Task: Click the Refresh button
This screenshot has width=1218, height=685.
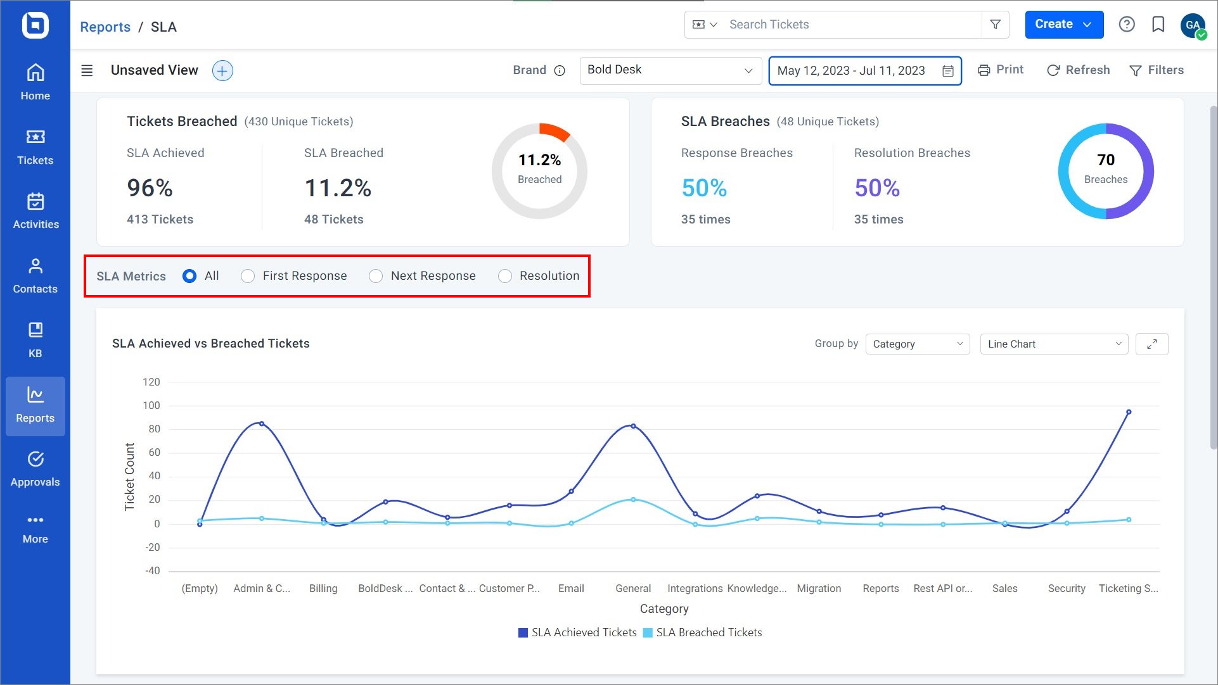Action: pyautogui.click(x=1077, y=70)
